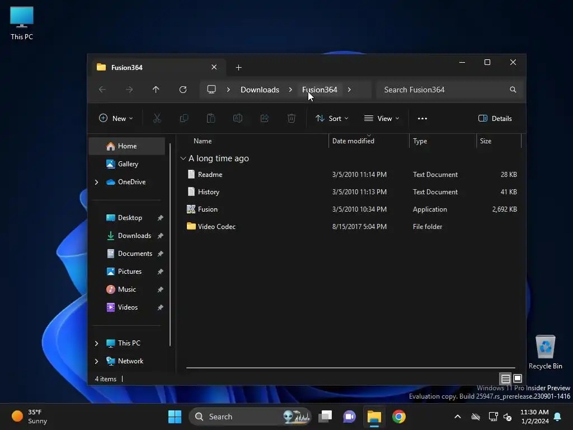Select Gallery in navigation pane
This screenshot has width=573, height=430.
coord(127,164)
